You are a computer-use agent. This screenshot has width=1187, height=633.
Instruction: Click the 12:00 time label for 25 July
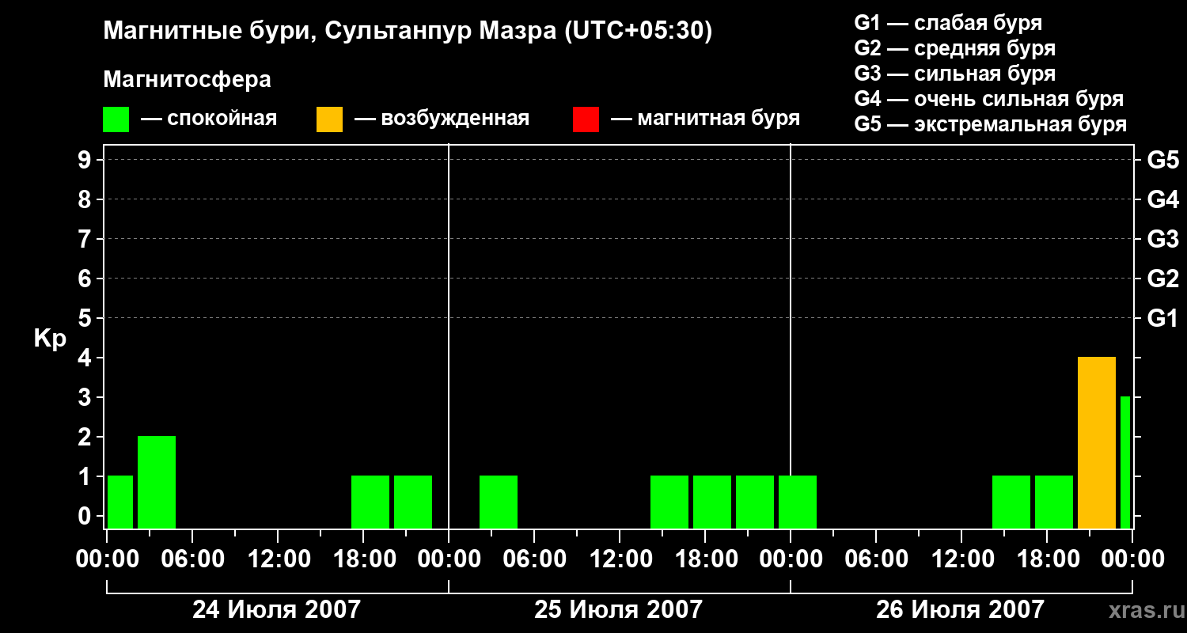click(620, 559)
